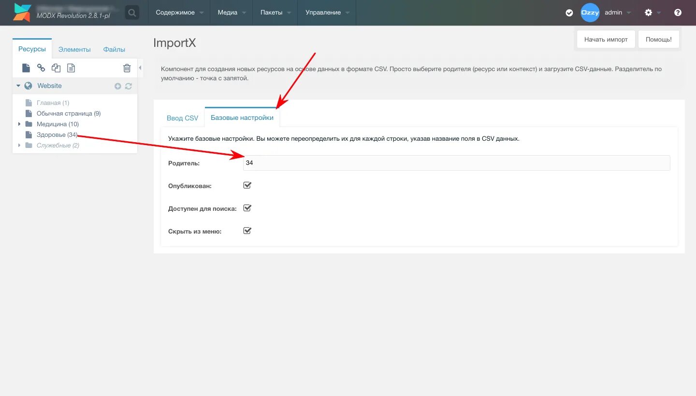Create a new document resource
The width and height of the screenshot is (696, 396).
click(x=26, y=68)
